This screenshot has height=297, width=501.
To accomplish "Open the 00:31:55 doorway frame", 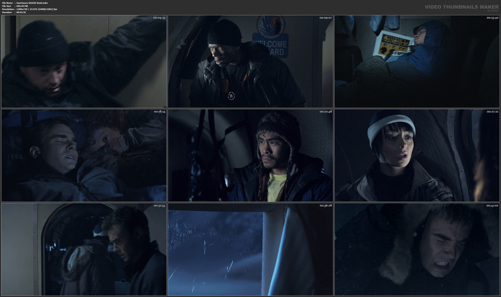I will 84,249.
